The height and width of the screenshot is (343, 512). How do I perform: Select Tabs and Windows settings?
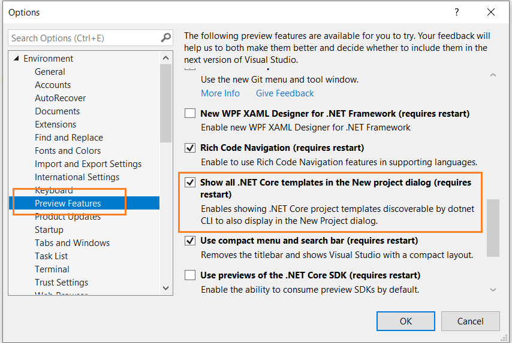(x=72, y=243)
